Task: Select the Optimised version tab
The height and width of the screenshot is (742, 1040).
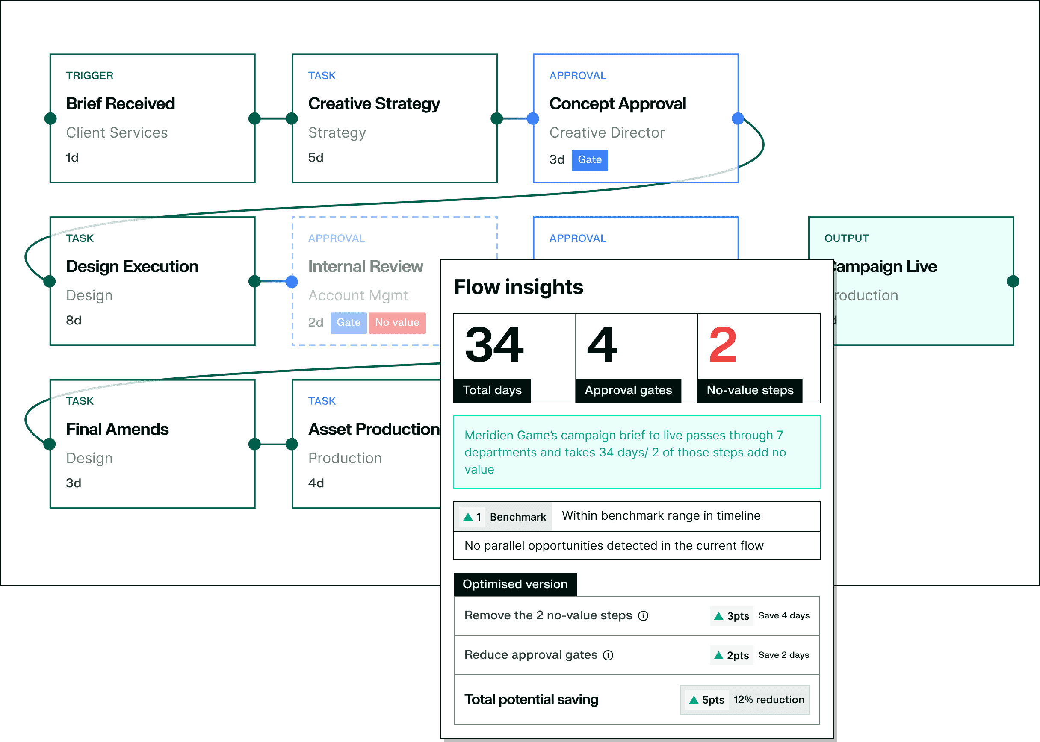Action: click(515, 584)
